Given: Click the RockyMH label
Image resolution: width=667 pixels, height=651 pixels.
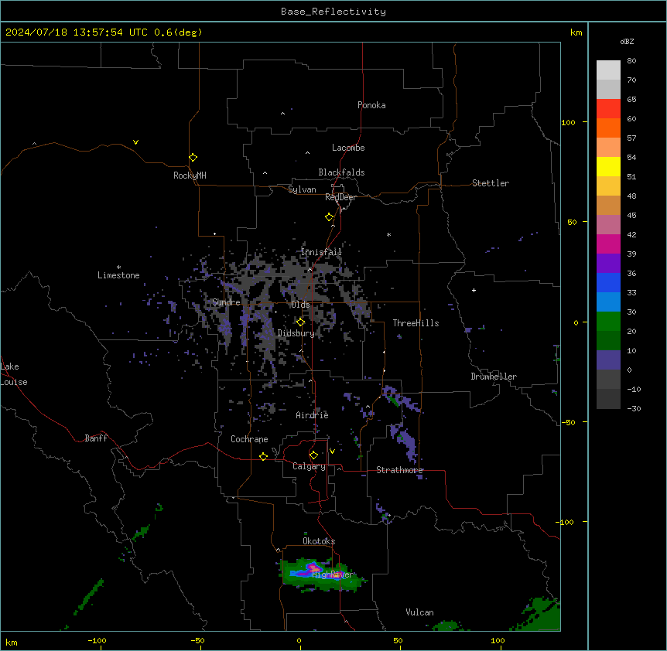Looking at the screenshot, I should click(190, 176).
